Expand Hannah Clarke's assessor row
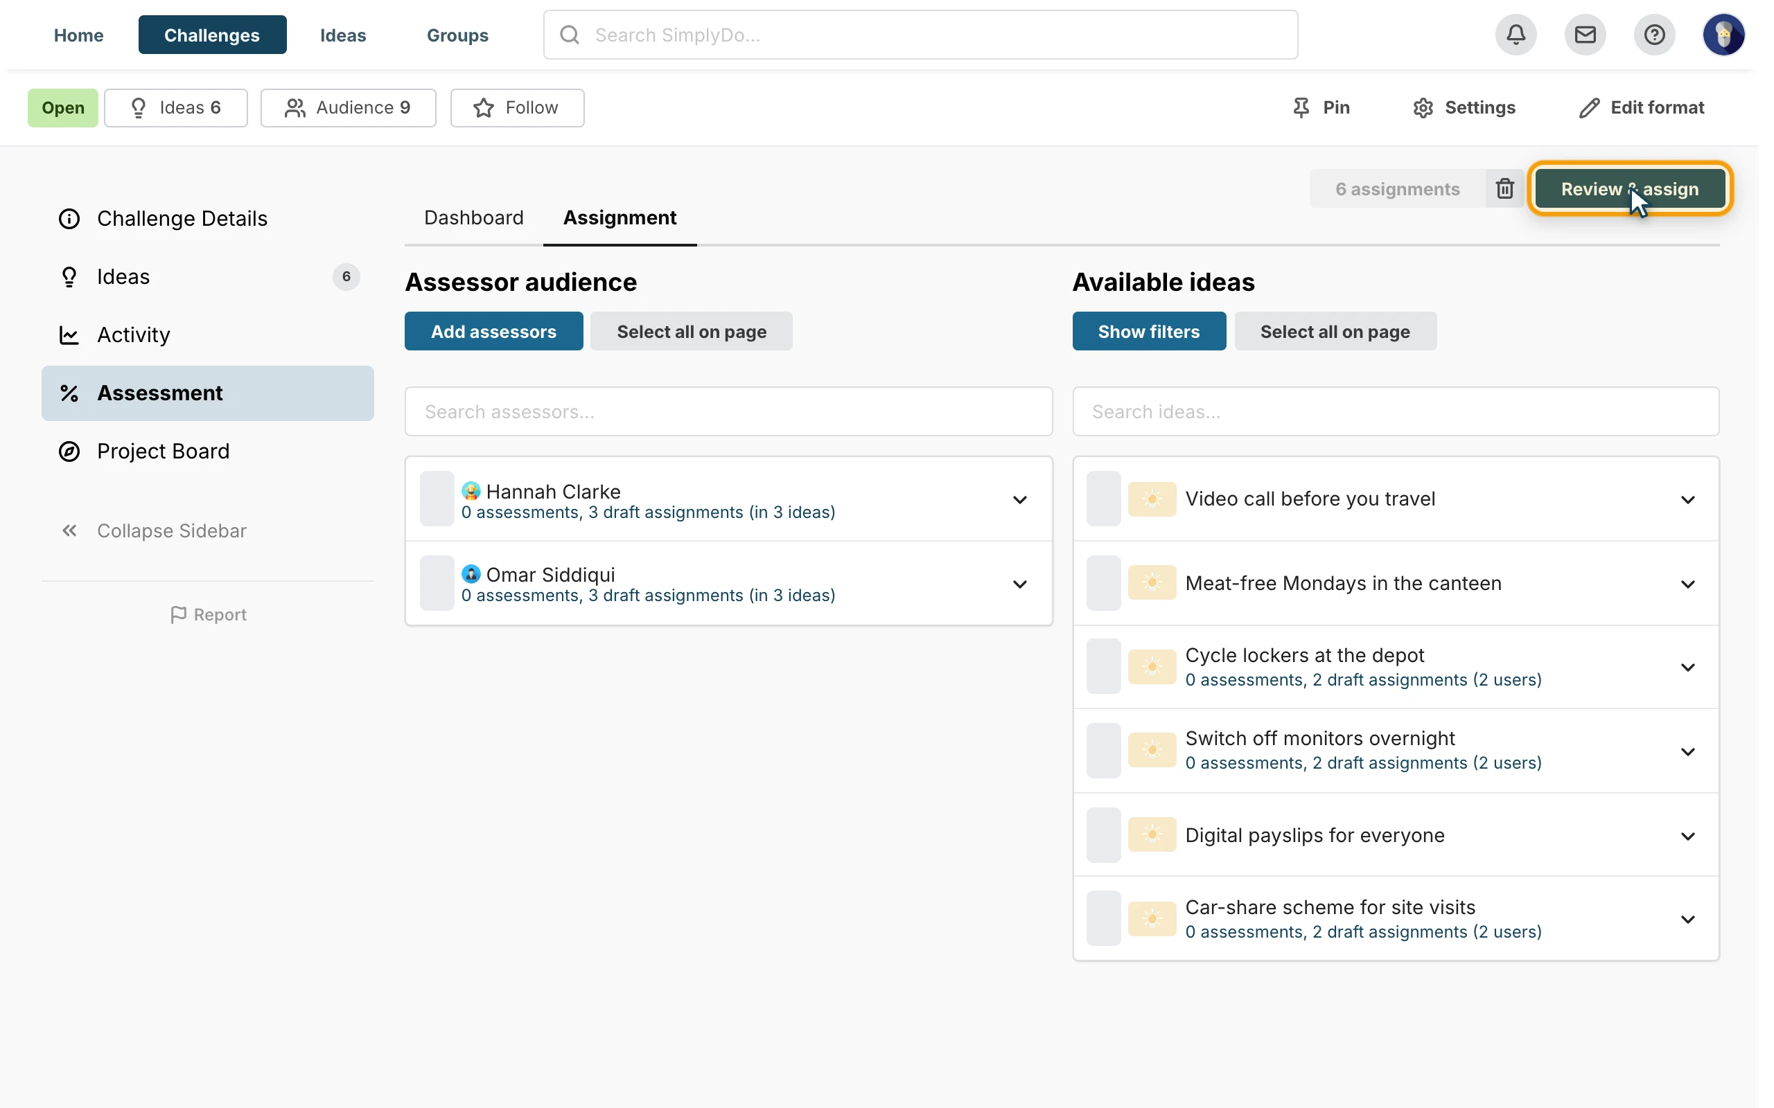This screenshot has height=1108, width=1774. tap(1019, 500)
